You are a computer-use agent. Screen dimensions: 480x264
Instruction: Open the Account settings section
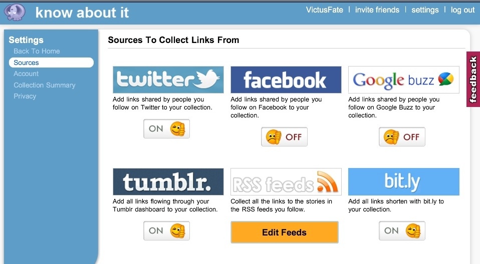coord(26,73)
